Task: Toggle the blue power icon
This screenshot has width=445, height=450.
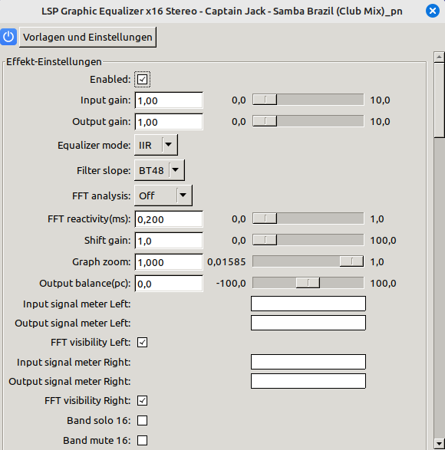Action: click(8, 37)
